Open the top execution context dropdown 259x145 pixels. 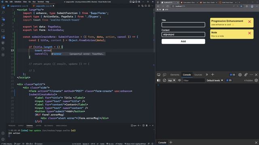pyautogui.click(x=172, y=81)
